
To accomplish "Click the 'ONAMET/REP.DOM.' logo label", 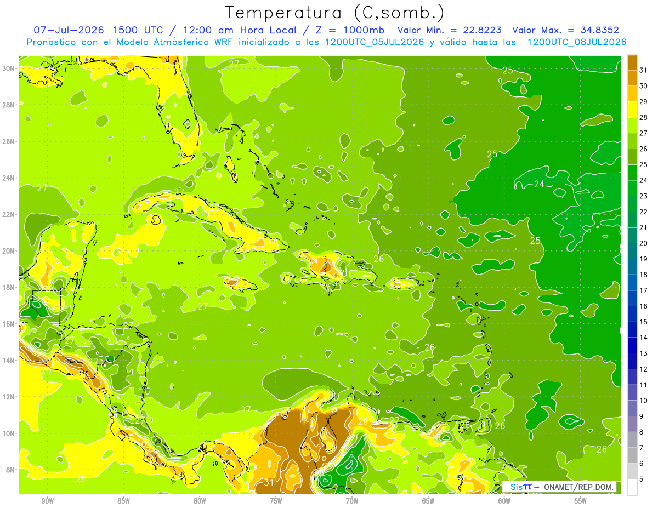I will [578, 487].
